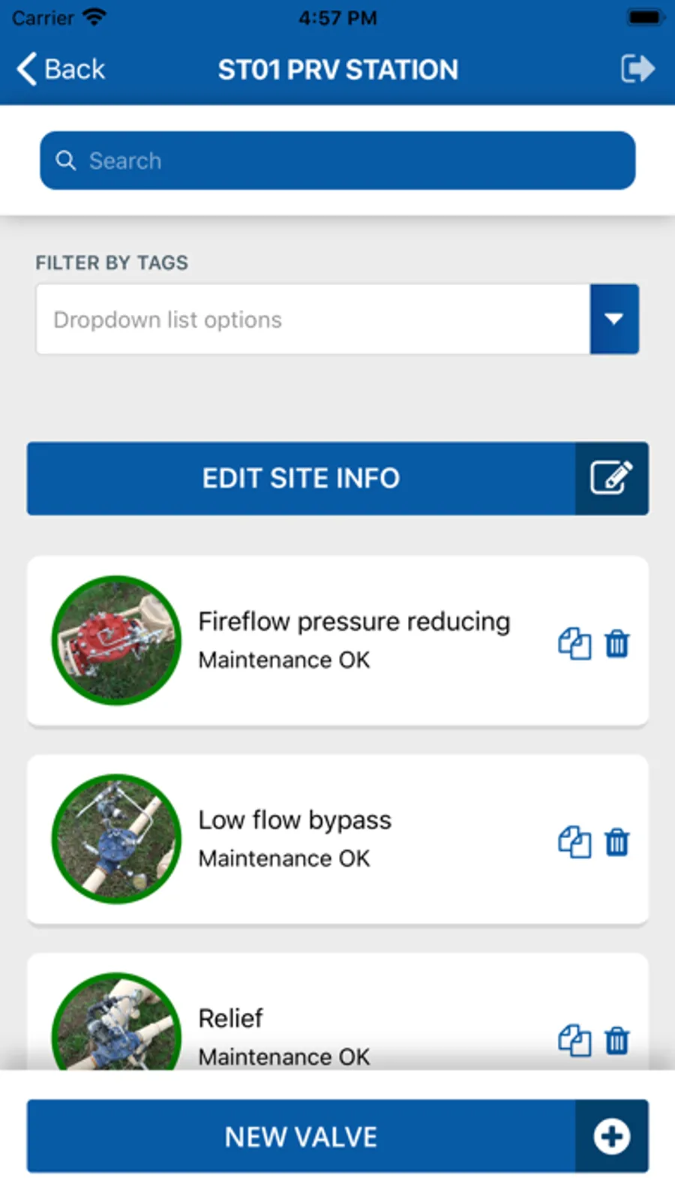Delete the Relief valve entry

(617, 1041)
